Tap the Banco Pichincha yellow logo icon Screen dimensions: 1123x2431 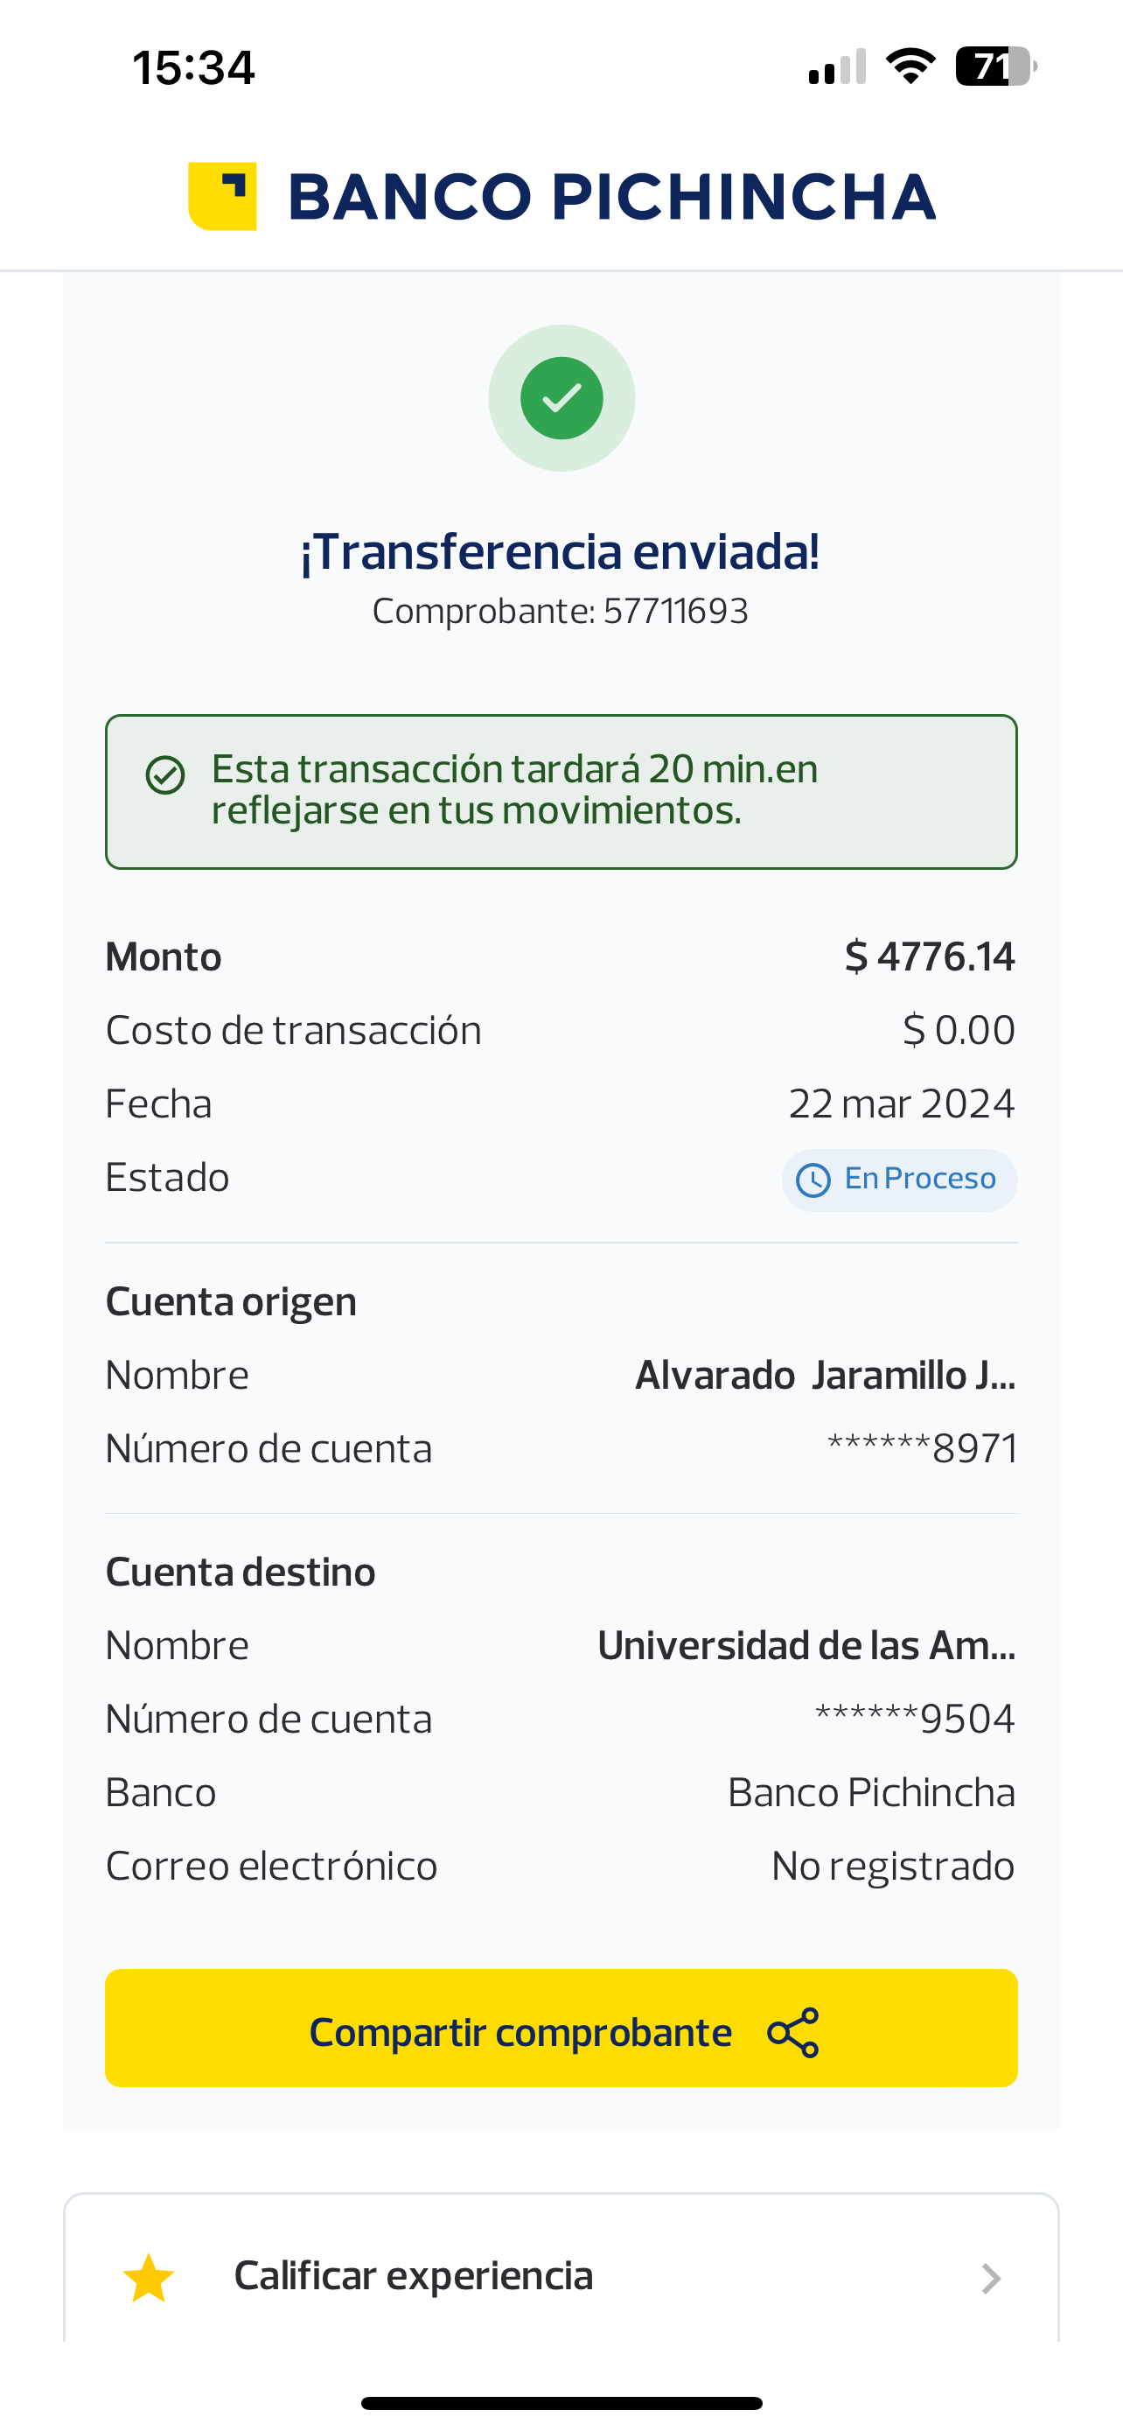coord(222,196)
